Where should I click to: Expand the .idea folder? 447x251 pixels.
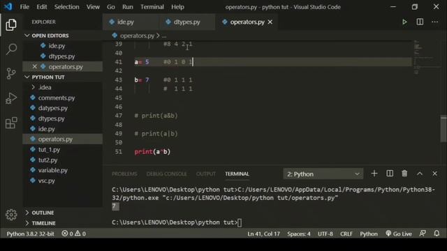[62, 87]
